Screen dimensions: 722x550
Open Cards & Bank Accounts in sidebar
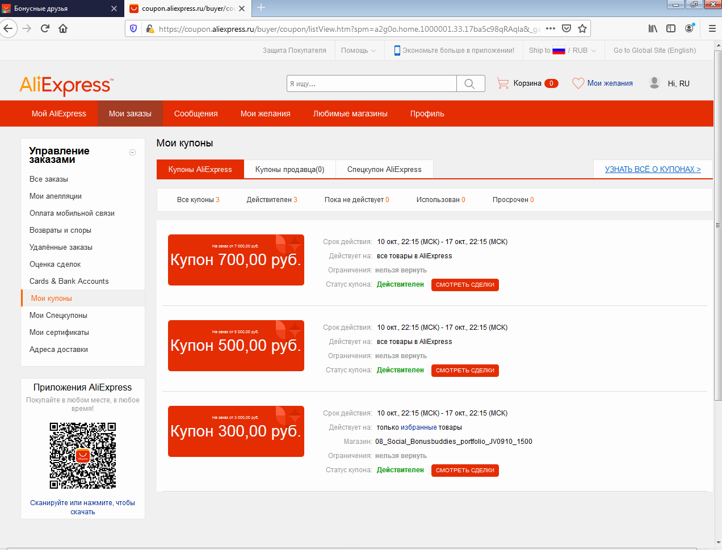pos(69,282)
